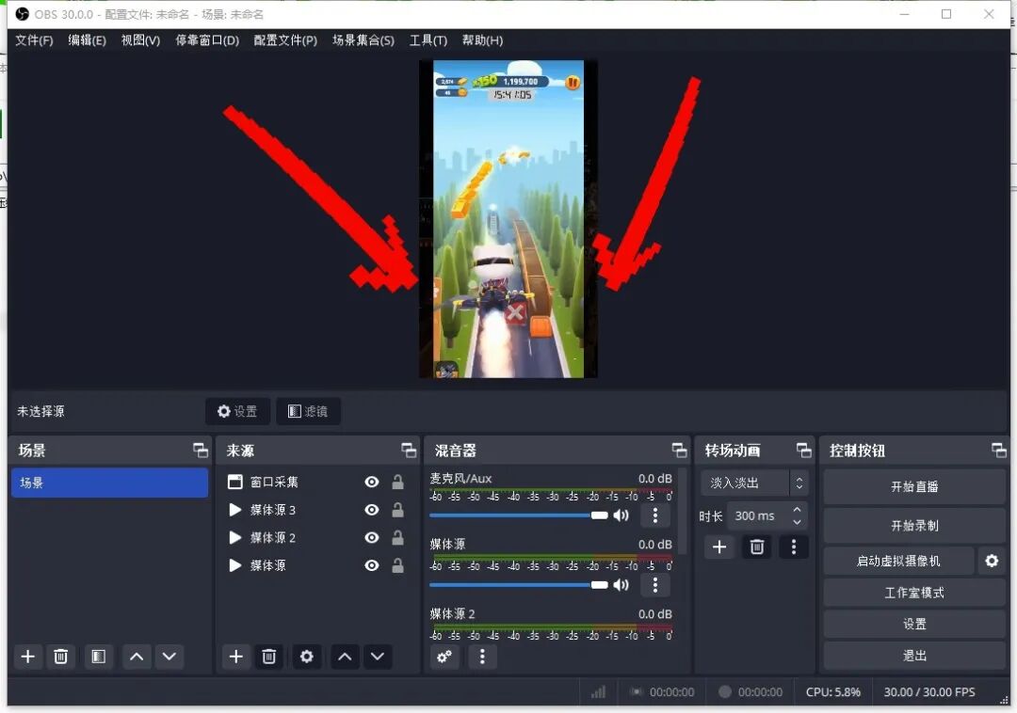The width and height of the screenshot is (1017, 713).
Task: Open 设置 in the controls panel
Action: (914, 625)
